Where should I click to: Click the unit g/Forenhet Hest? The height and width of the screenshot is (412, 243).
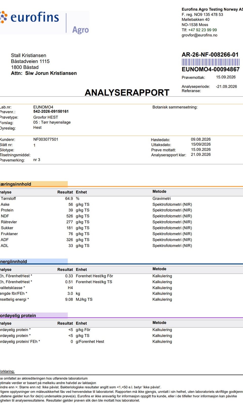90,342
